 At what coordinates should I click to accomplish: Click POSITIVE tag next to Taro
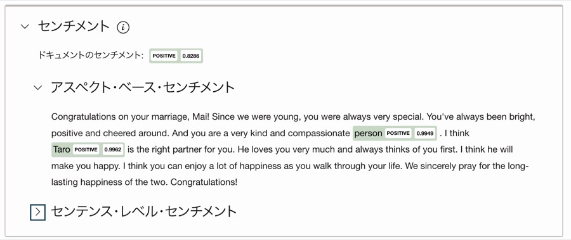(x=86, y=149)
